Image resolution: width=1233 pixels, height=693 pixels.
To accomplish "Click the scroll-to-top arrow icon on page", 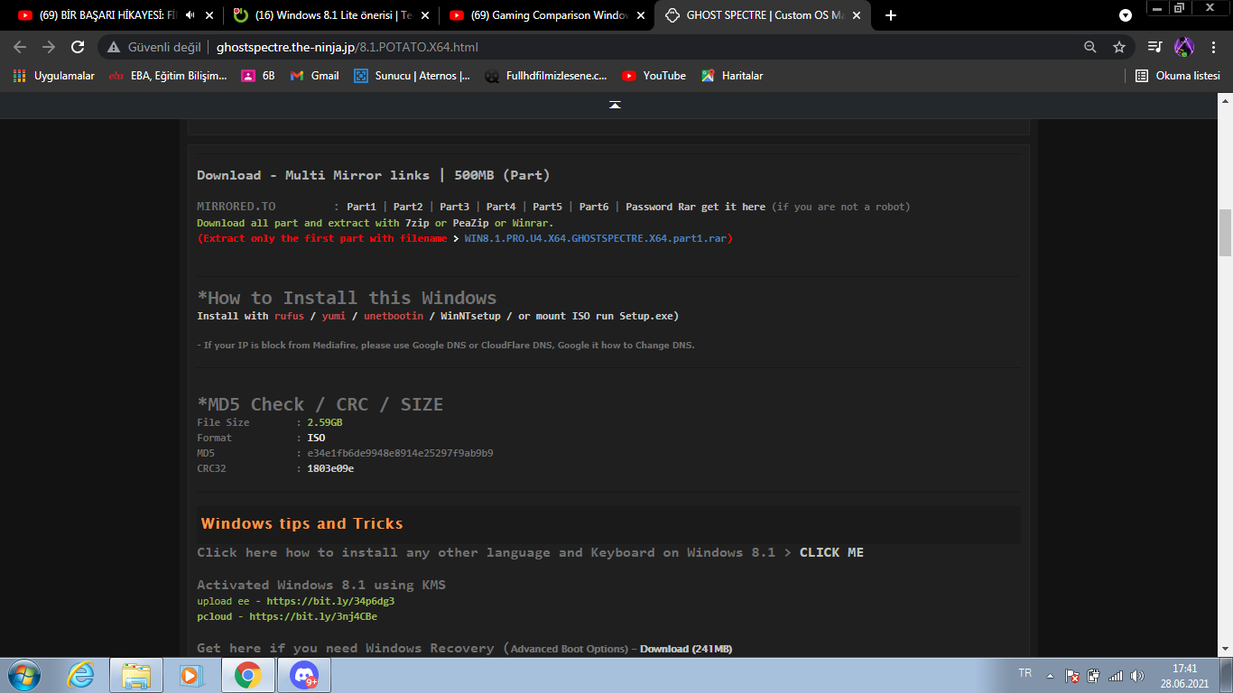I will 615,105.
